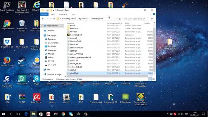Open OpenIV desktop shortcut

(66, 98)
